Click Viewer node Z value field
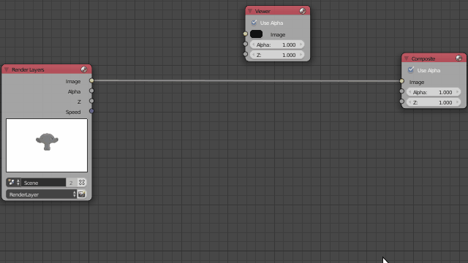This screenshot has width=468, height=263. [277, 55]
